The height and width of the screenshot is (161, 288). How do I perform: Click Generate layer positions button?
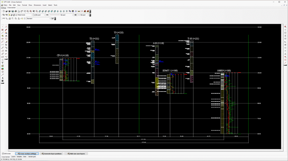coord(51,154)
